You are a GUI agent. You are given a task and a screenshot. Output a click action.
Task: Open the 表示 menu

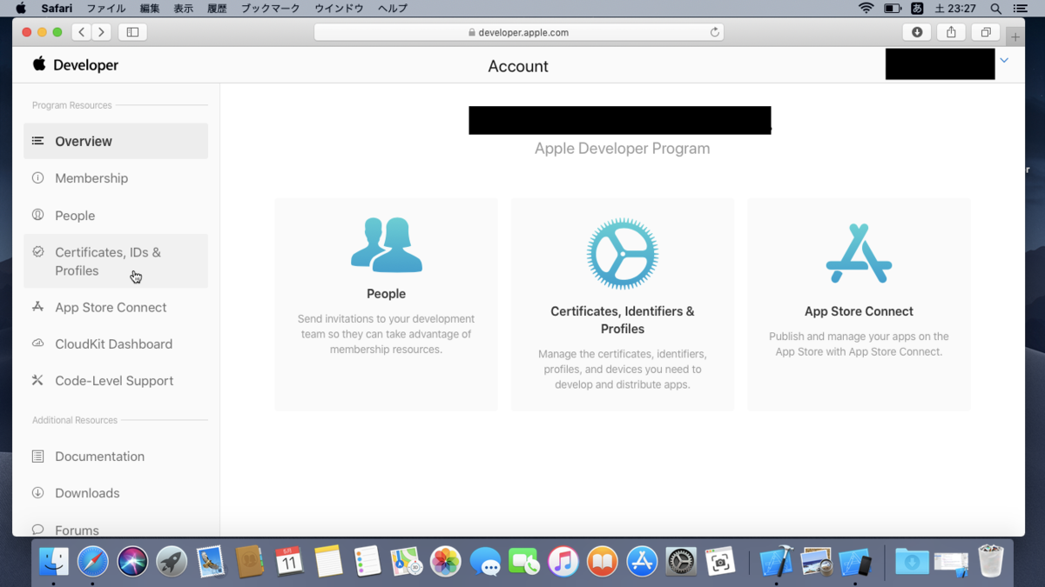tap(183, 8)
